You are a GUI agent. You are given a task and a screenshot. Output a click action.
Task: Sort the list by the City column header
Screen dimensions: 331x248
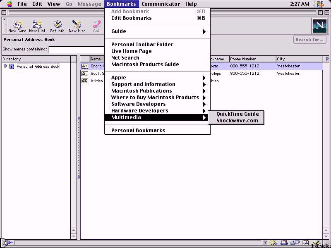click(x=299, y=59)
